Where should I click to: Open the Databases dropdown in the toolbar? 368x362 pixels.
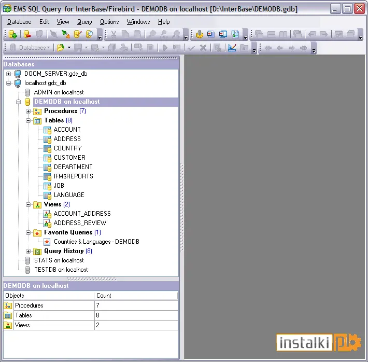pos(31,48)
